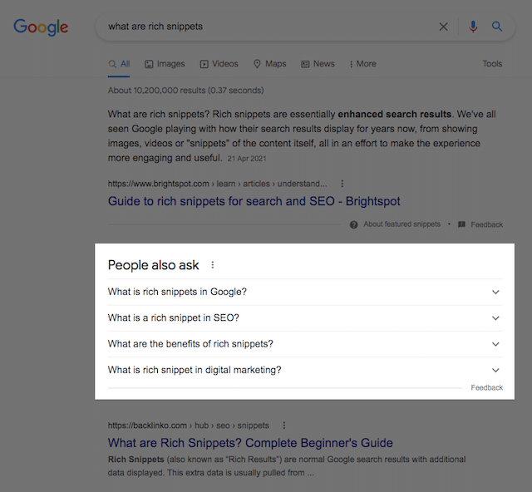Expand "What is a rich snippet in SEO?"
The height and width of the screenshot is (492, 532).
pyautogui.click(x=495, y=318)
